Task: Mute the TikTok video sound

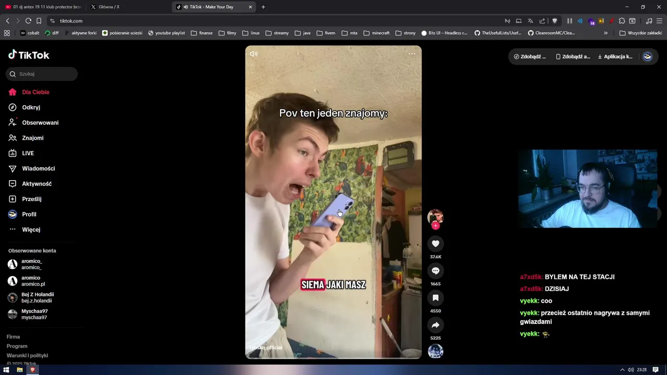Action: coord(254,54)
